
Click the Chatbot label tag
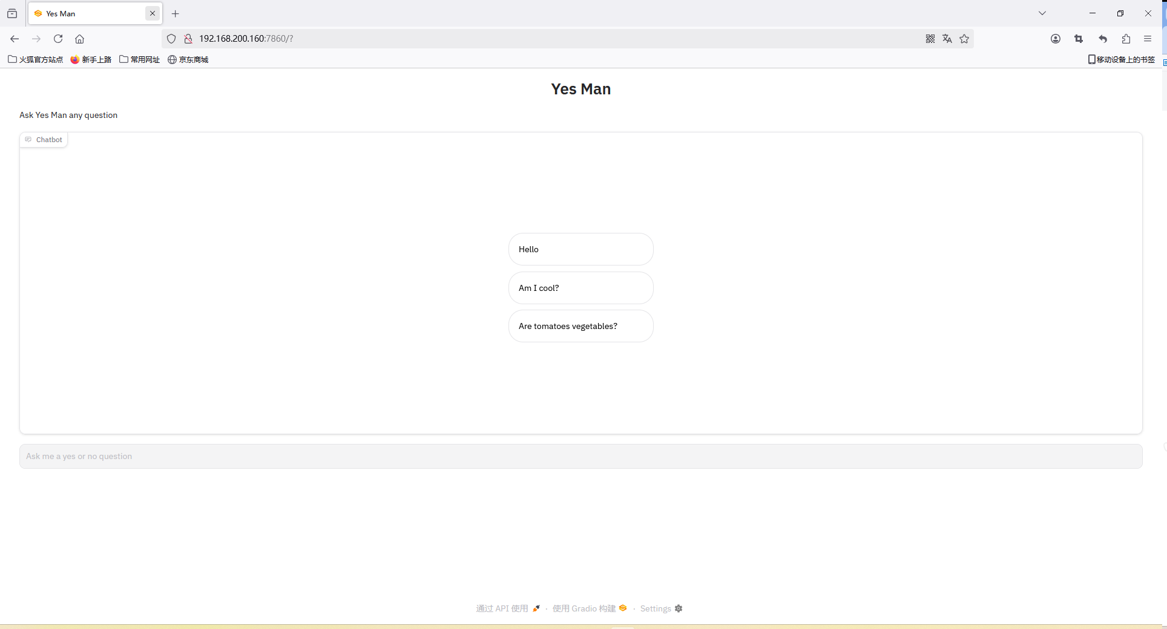[44, 140]
